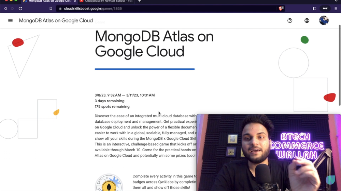The width and height of the screenshot is (341, 191).
Task: Click the '175 spots remaining' text
Action: 112,106
